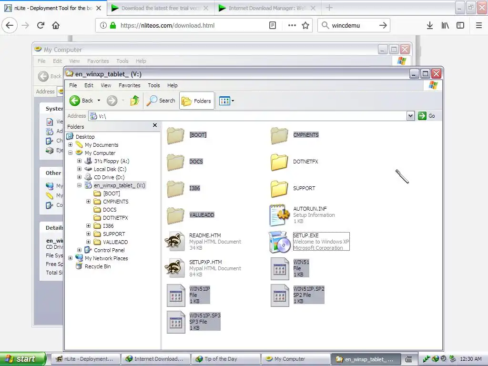Image resolution: width=488 pixels, height=366 pixels.
Task: Select the README.HTM raccoon icon
Action: coord(174,242)
